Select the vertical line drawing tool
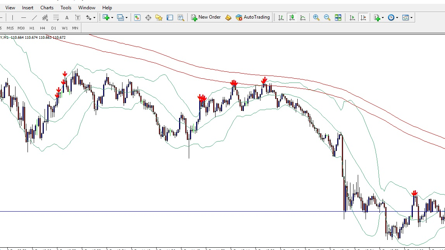The width and height of the screenshot is (445, 250). [x=12, y=17]
